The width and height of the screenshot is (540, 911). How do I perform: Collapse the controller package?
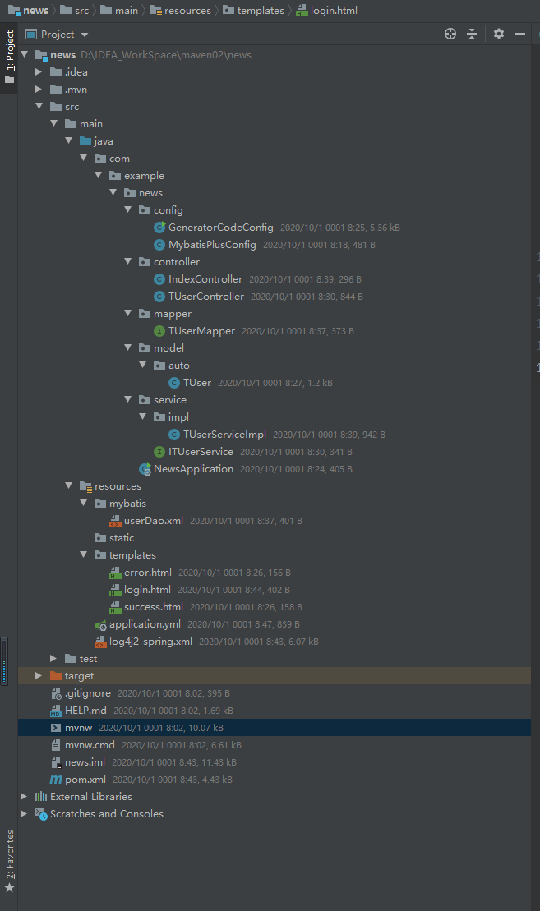tap(128, 261)
